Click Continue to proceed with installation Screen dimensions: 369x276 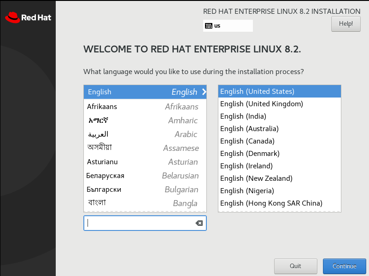[344, 266]
